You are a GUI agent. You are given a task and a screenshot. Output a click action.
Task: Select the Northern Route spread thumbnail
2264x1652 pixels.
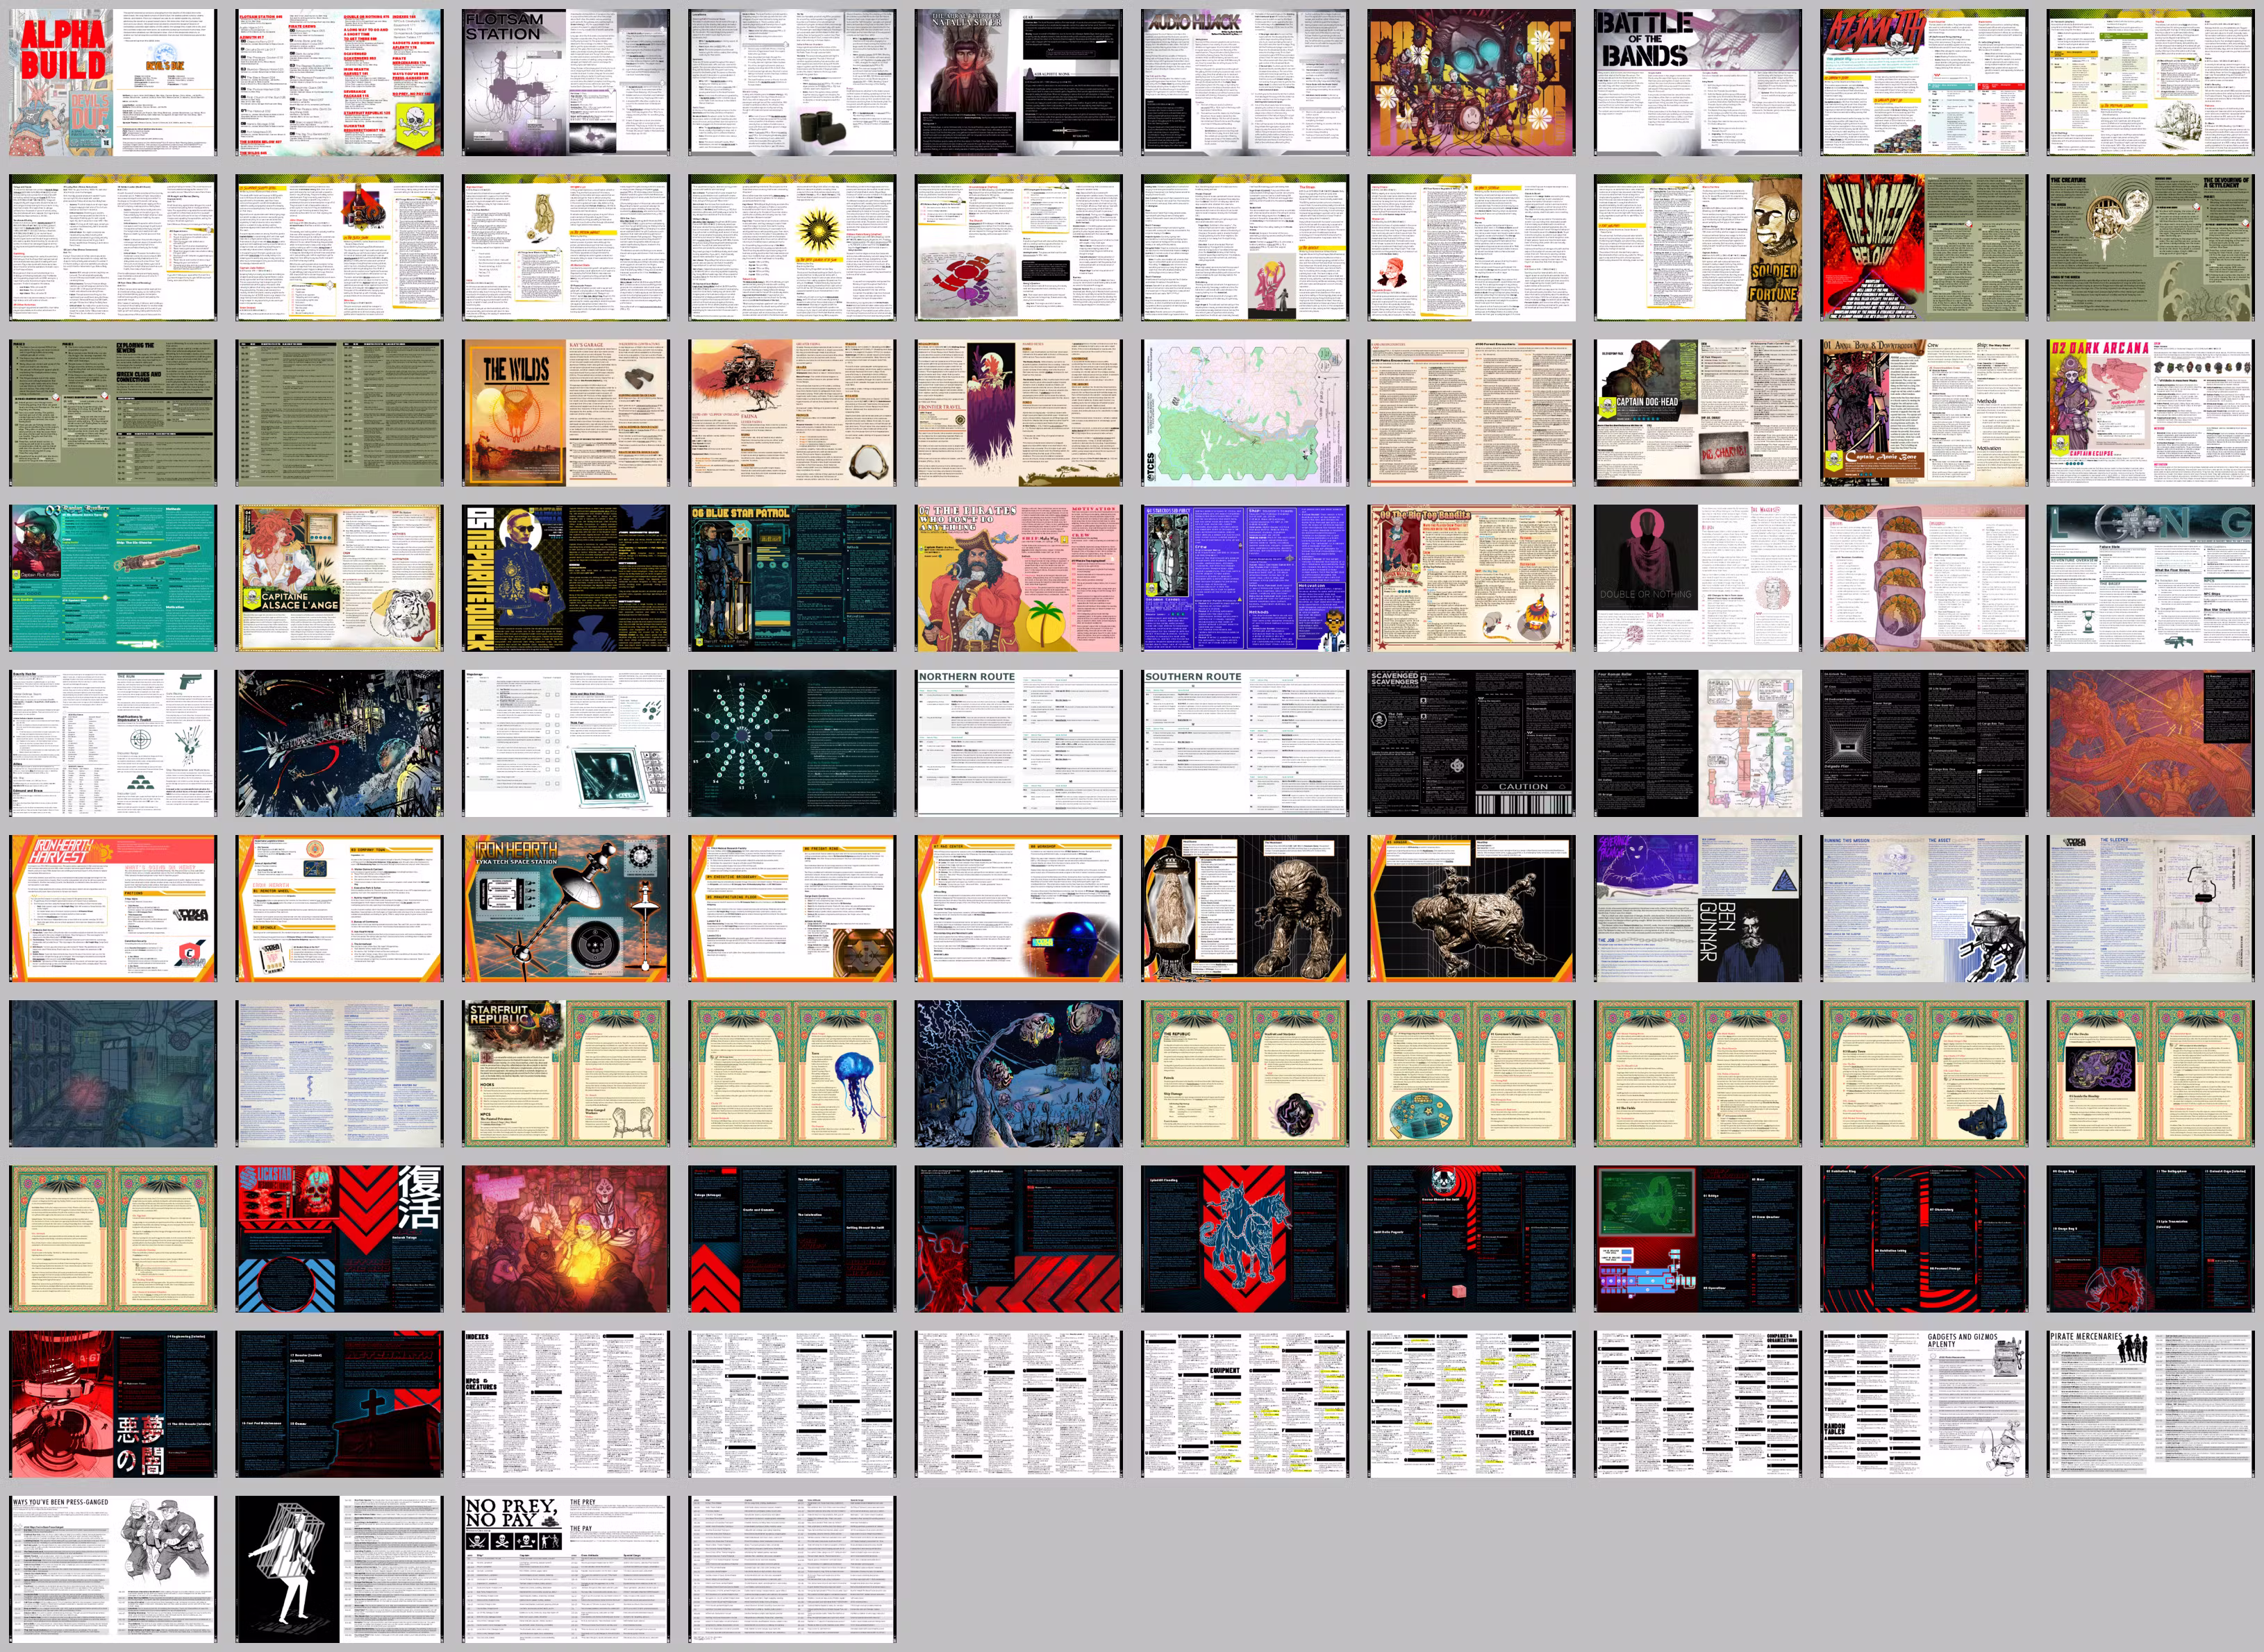[x=1017, y=743]
